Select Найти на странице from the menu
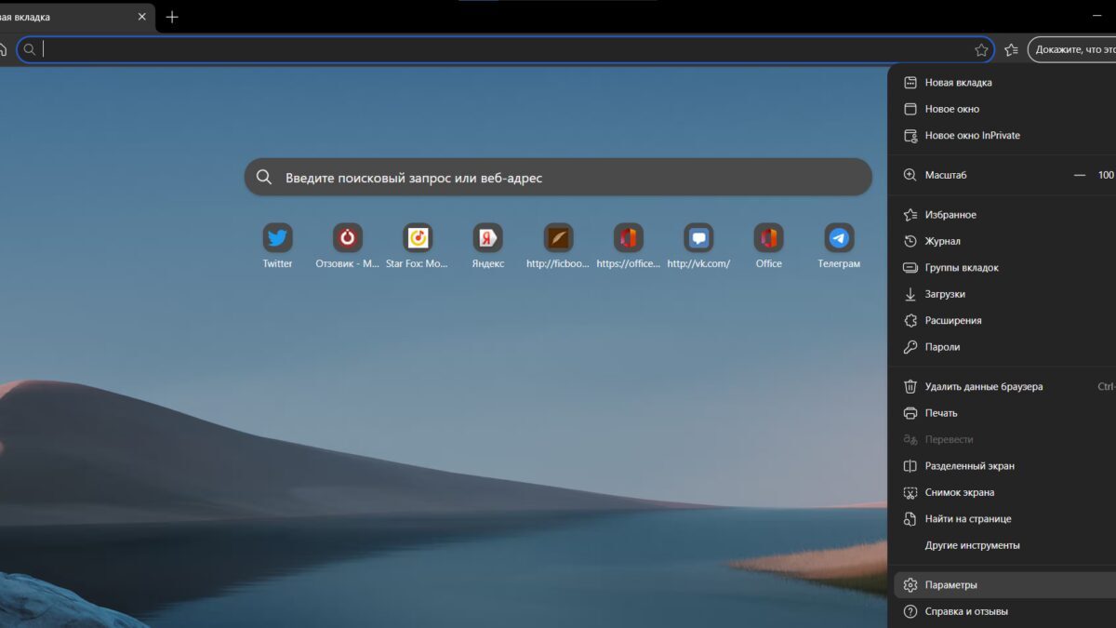 coord(1003,519)
